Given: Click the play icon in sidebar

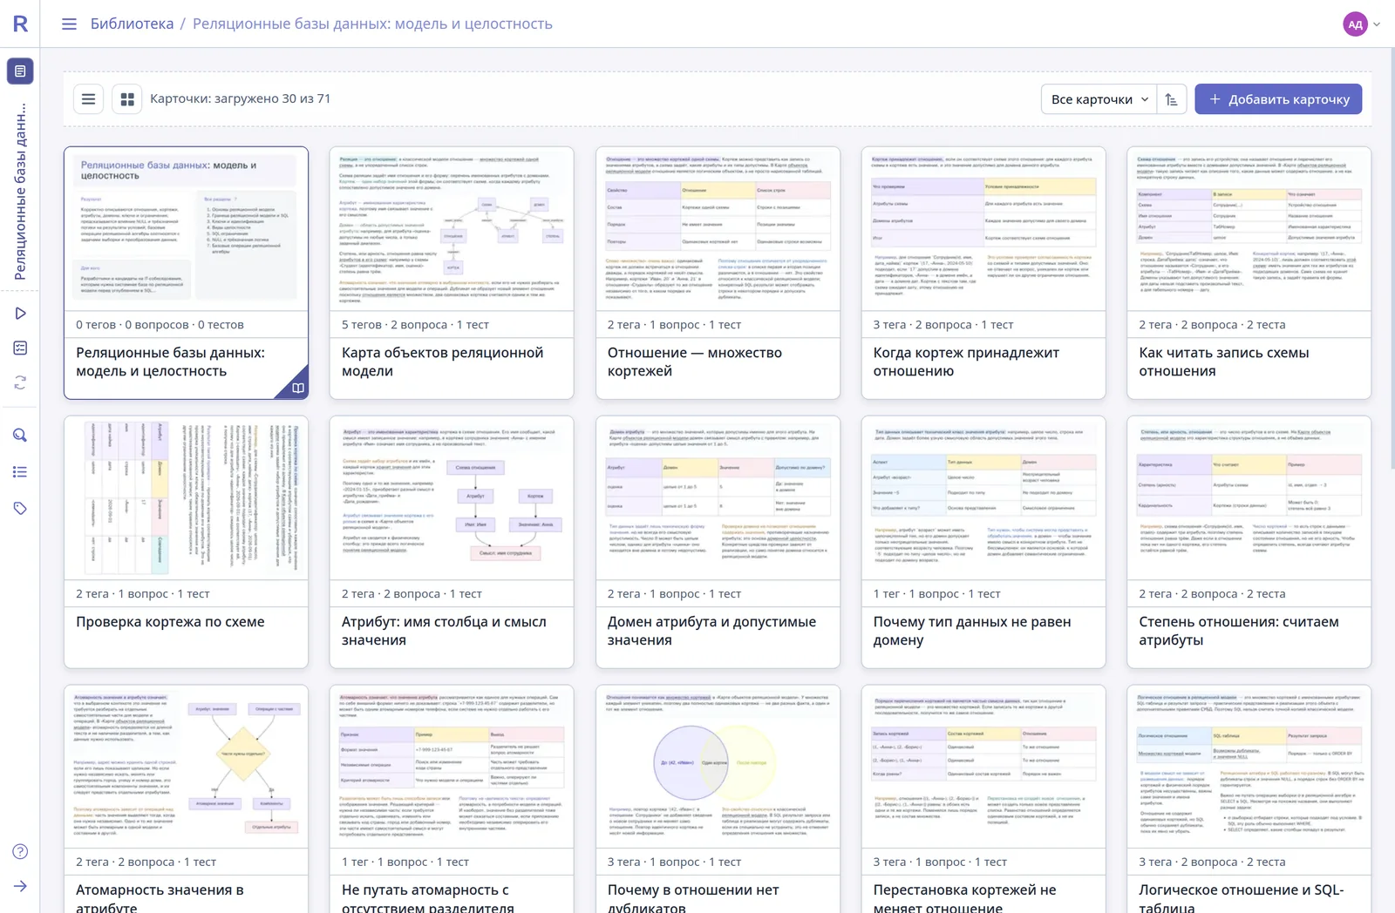Looking at the screenshot, I should click(x=20, y=313).
